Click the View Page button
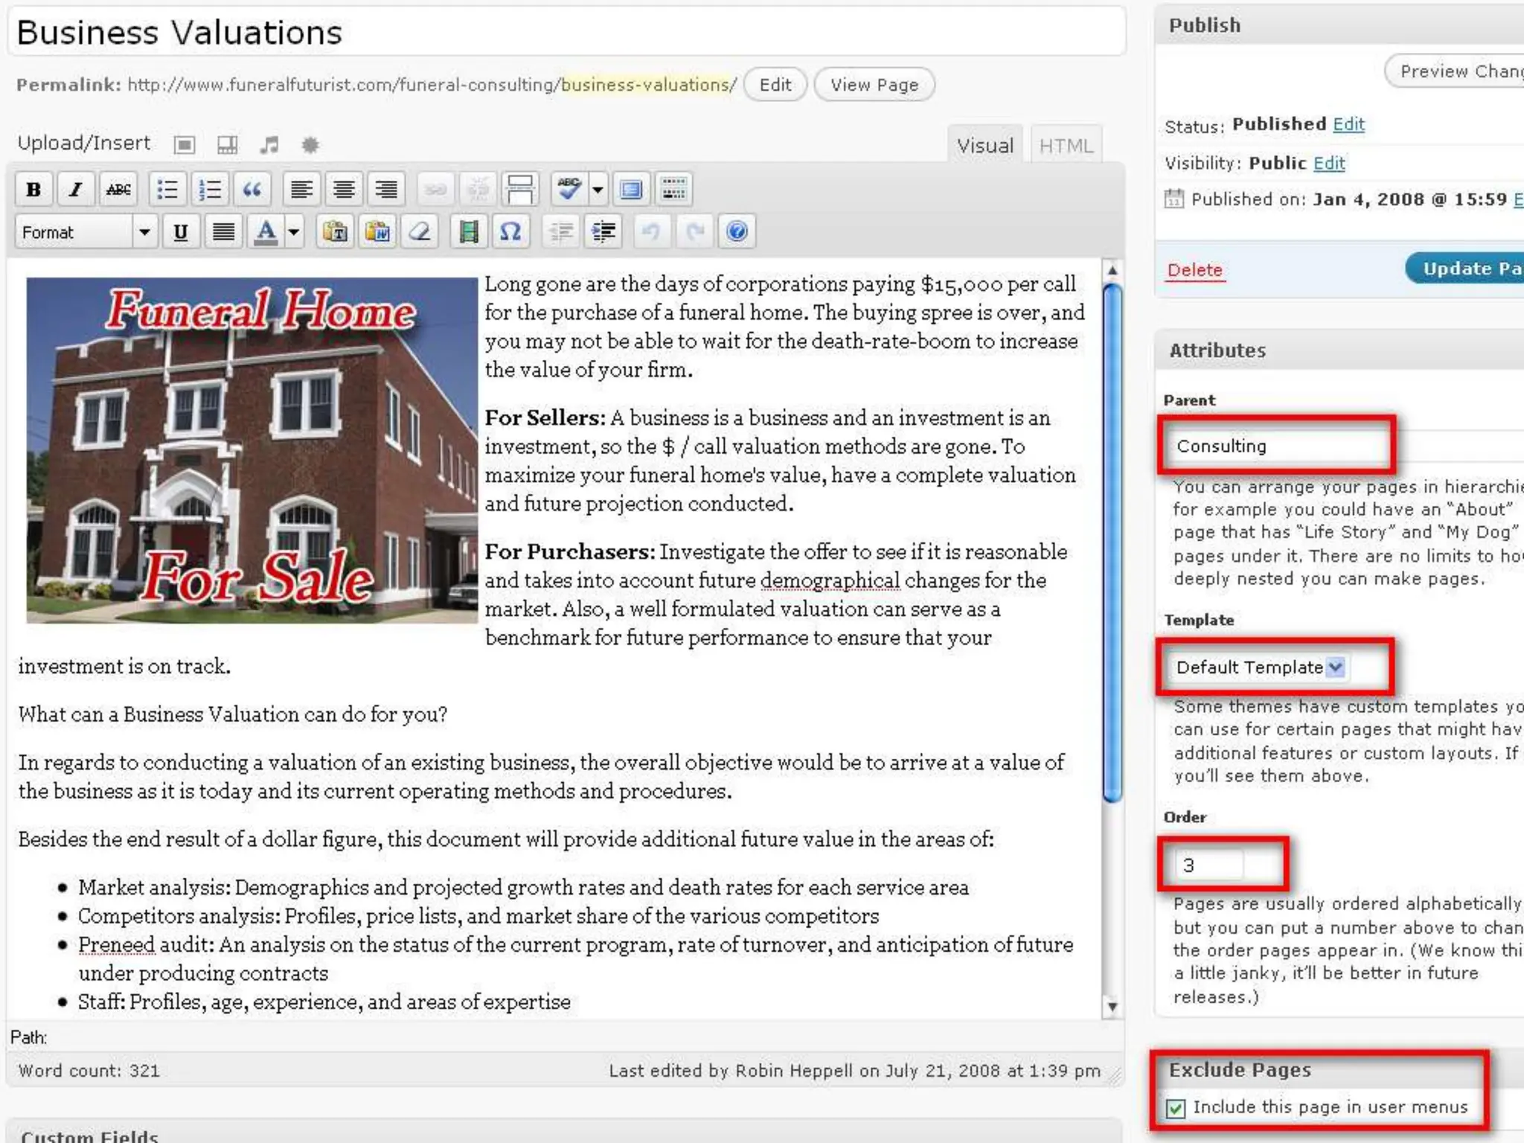Viewport: 1524px width, 1143px height. tap(874, 85)
